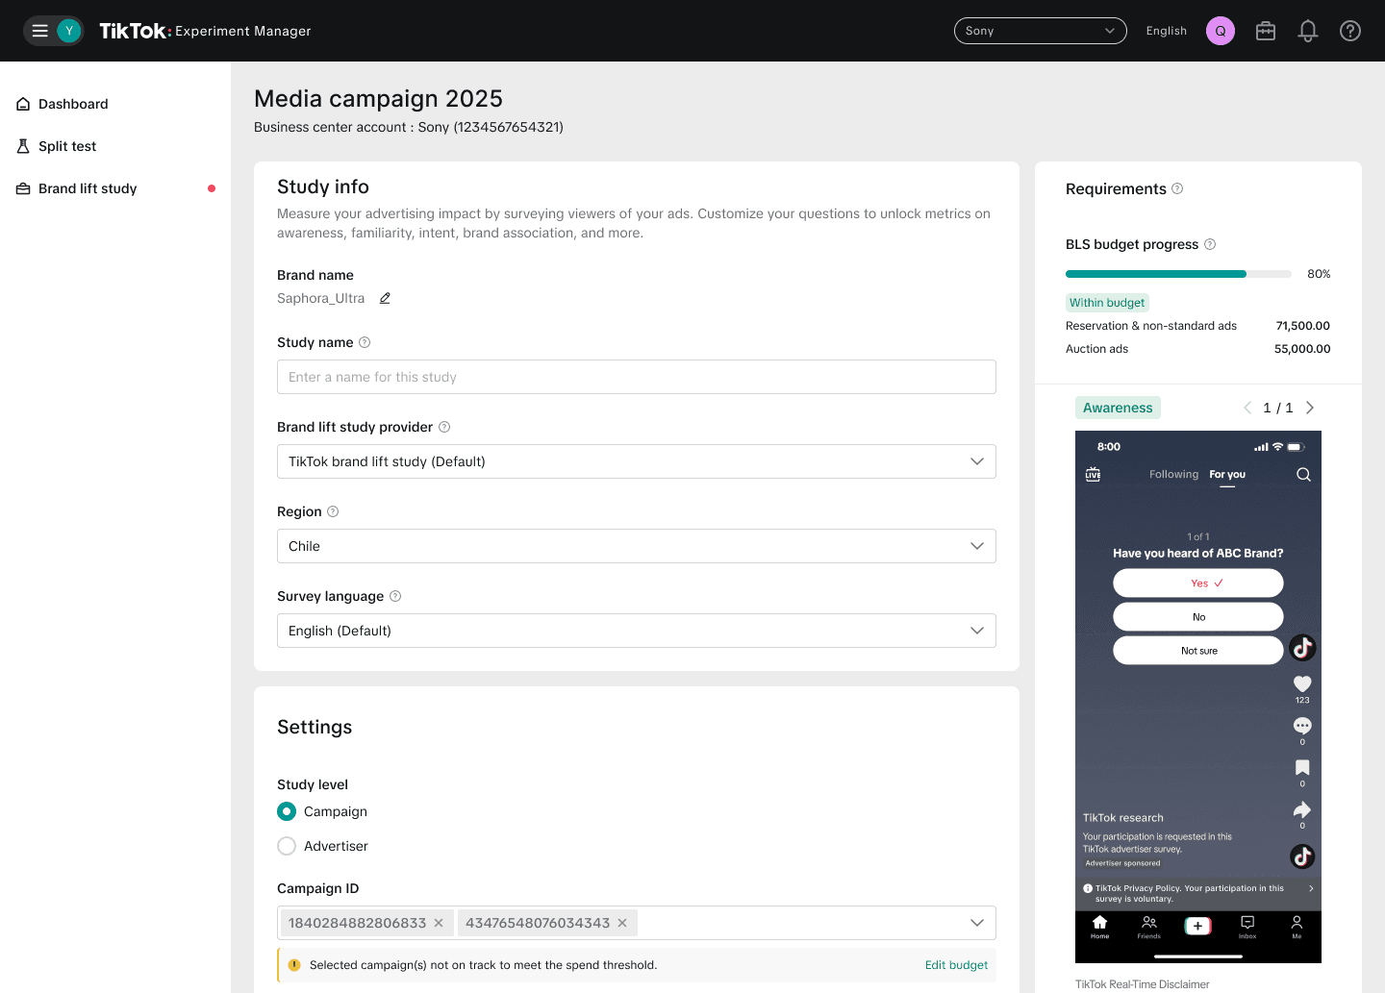Choose the No survey answer

coord(1198,617)
